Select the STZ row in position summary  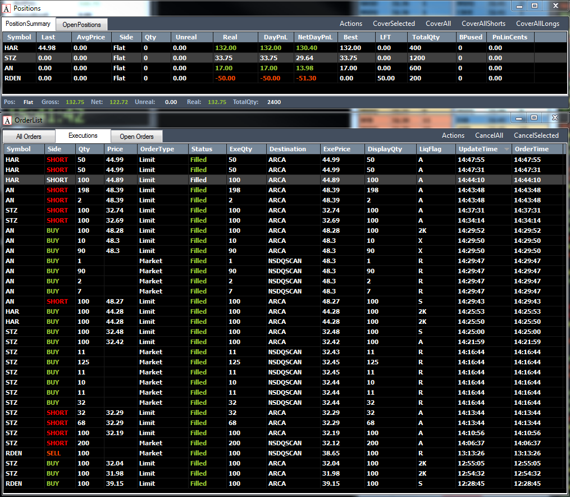[x=285, y=58]
